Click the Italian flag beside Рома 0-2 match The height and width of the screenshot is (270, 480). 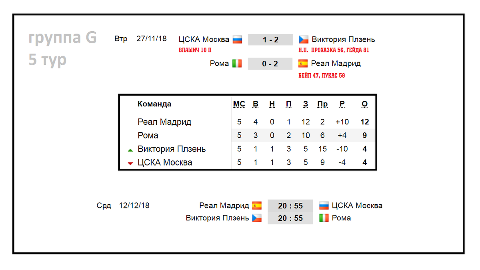[x=237, y=63]
